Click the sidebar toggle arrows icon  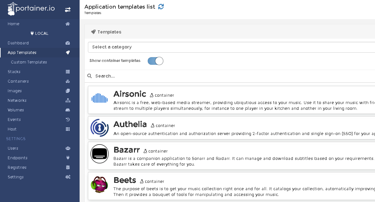point(67,10)
